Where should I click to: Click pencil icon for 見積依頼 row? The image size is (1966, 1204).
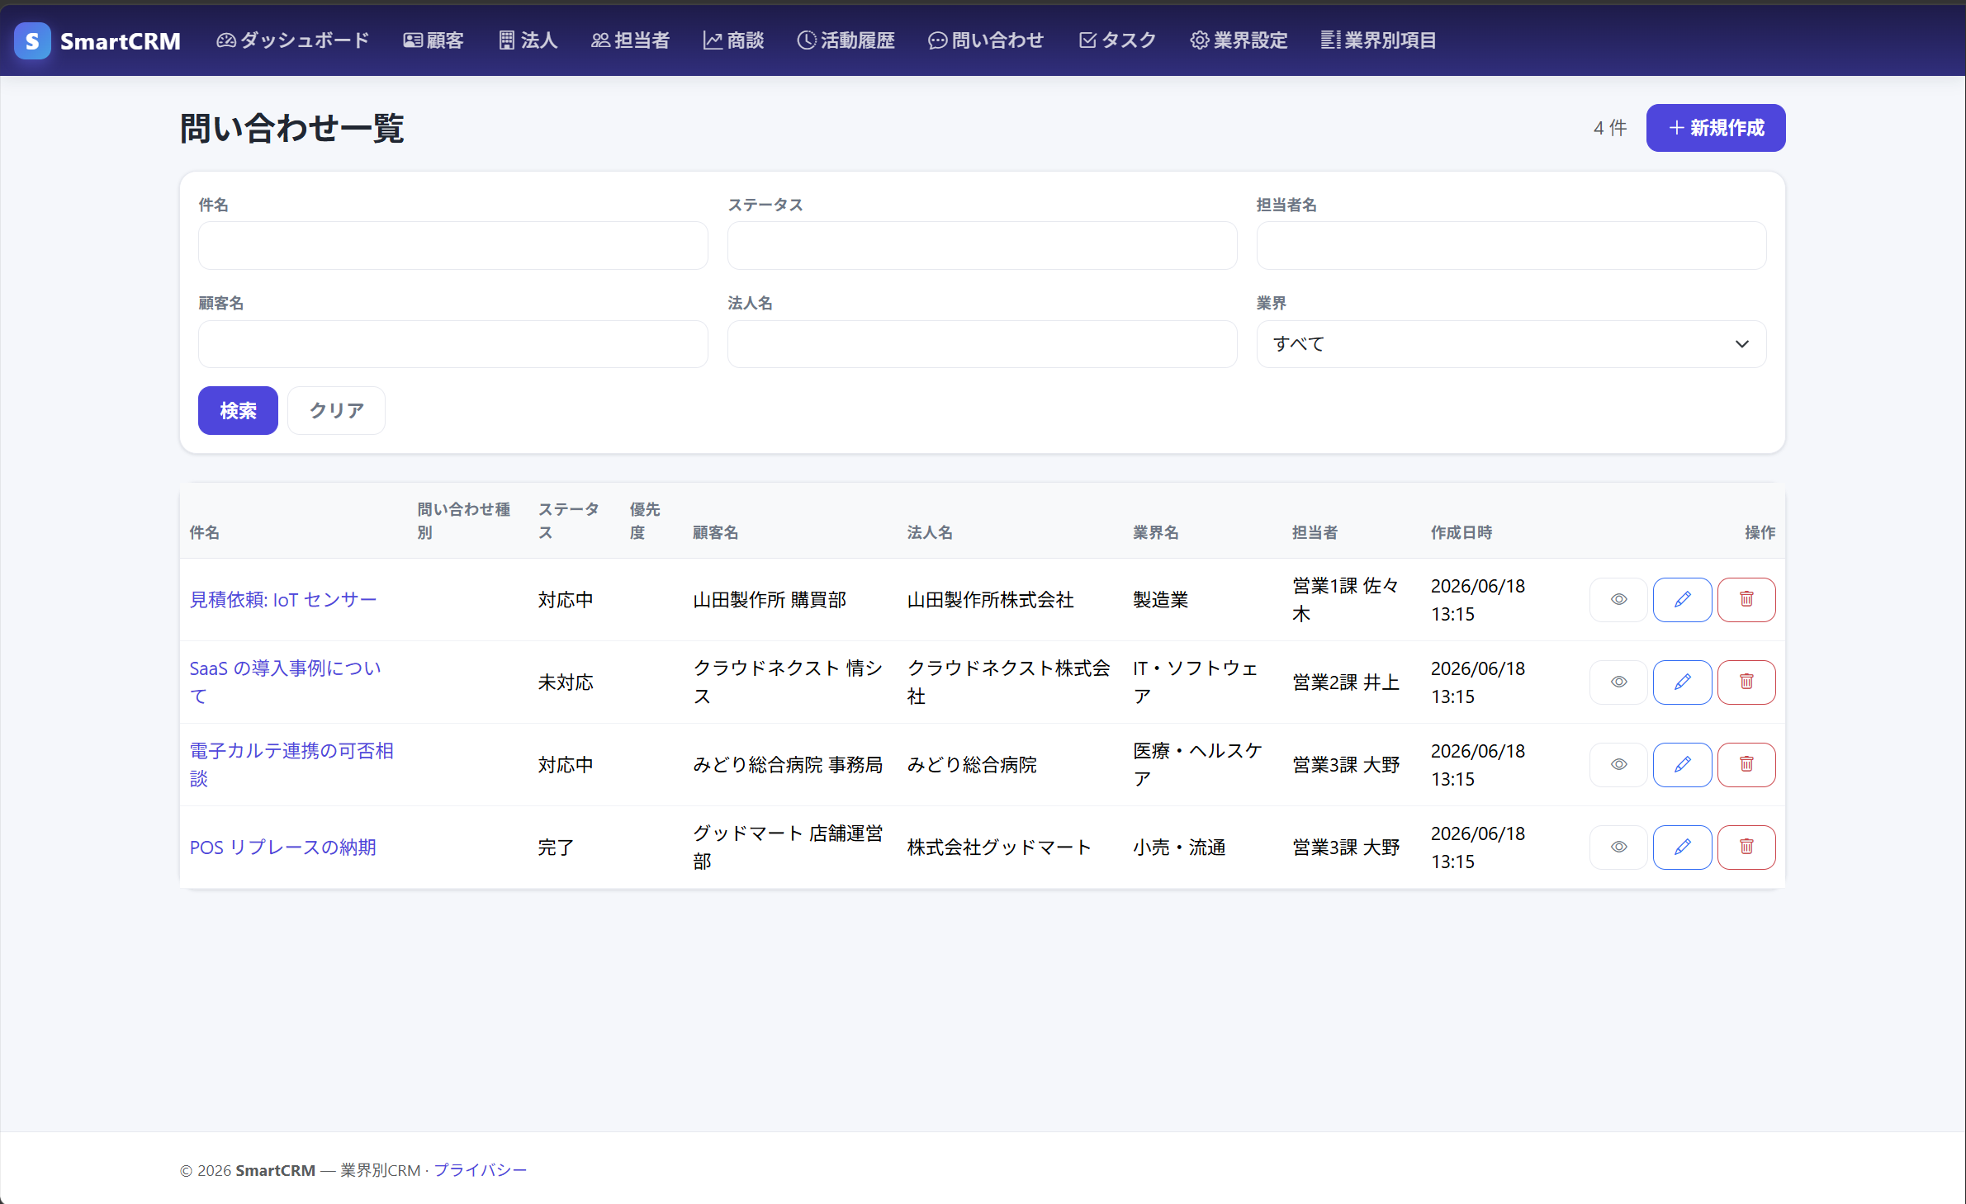(1682, 600)
